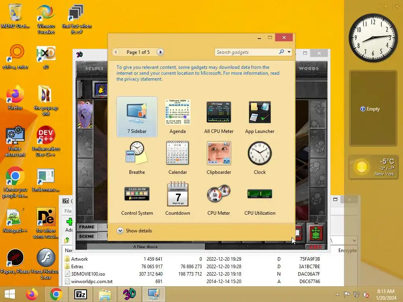Open Winaero Tweaker desktop shortcut
Image resolution: width=403 pixels, height=302 pixels.
pyautogui.click(x=46, y=18)
